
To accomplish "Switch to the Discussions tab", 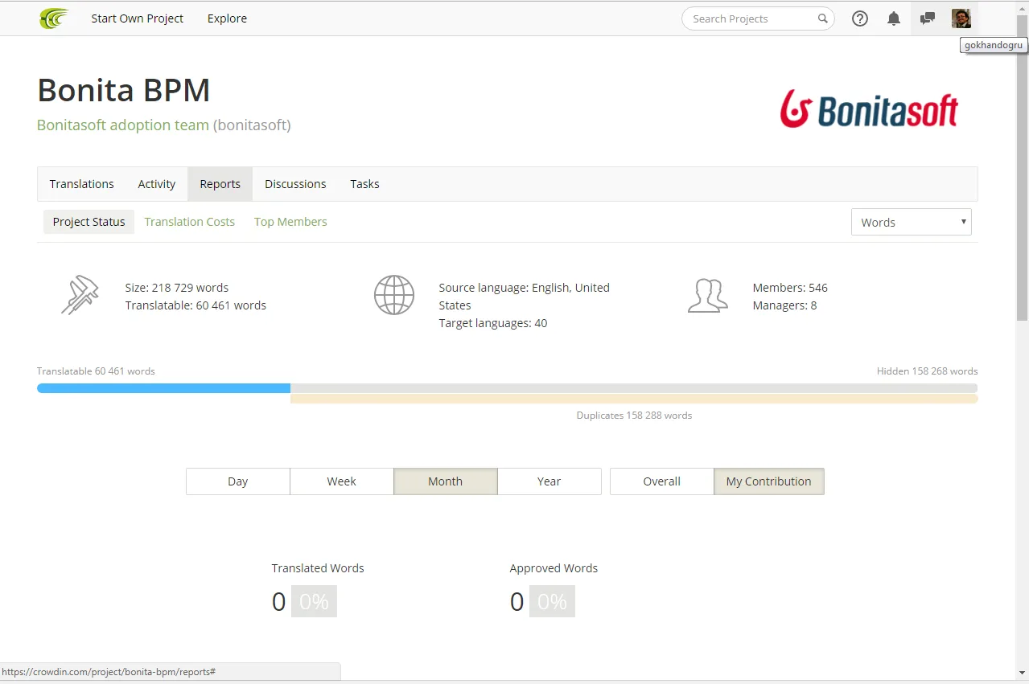I will tap(295, 184).
